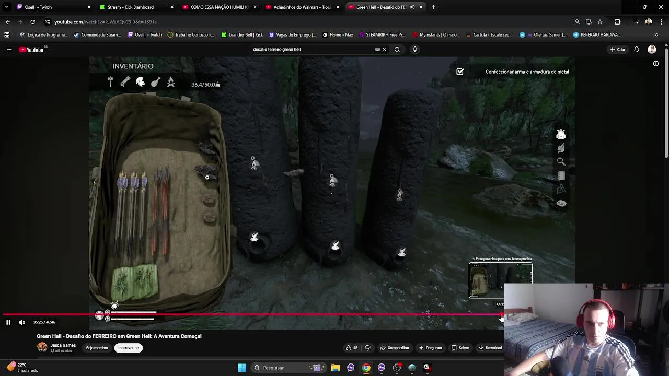Click the Perguntar button
Screen dimensions: 669x376
pyautogui.click(x=431, y=348)
